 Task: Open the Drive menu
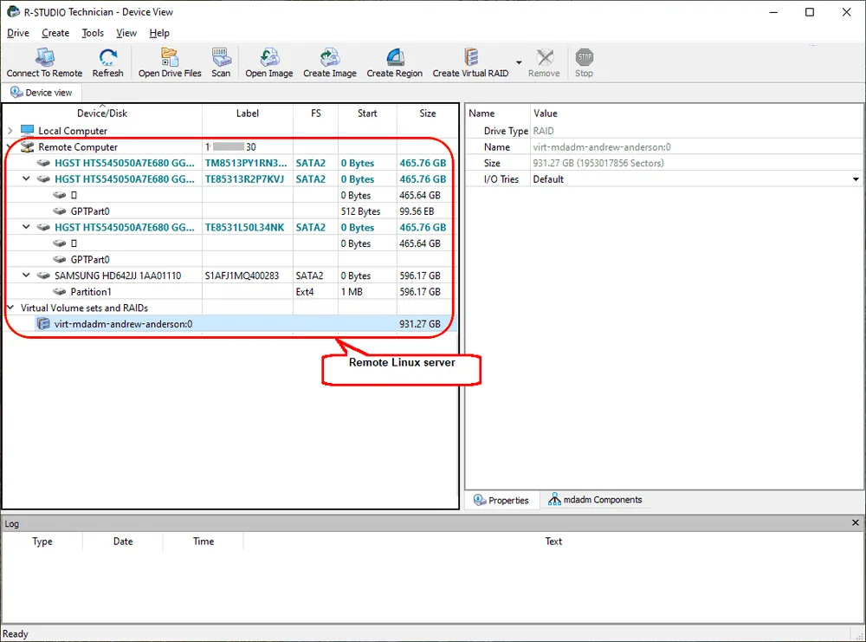(x=18, y=33)
